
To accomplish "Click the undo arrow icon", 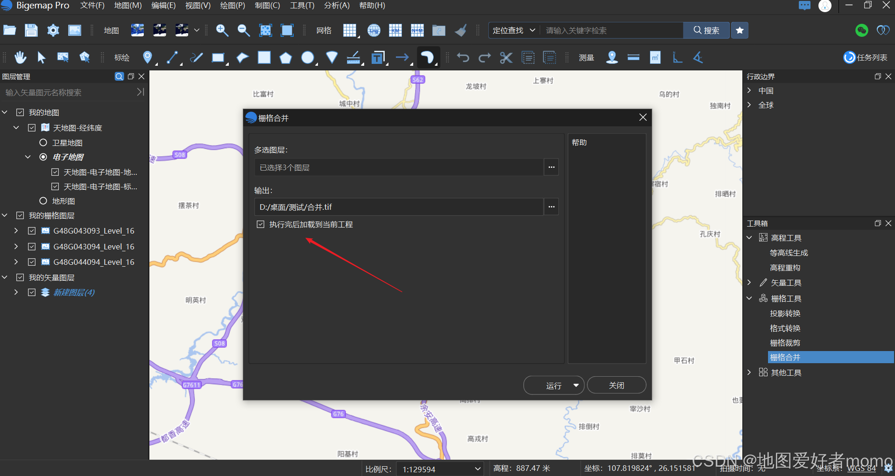I will point(462,57).
